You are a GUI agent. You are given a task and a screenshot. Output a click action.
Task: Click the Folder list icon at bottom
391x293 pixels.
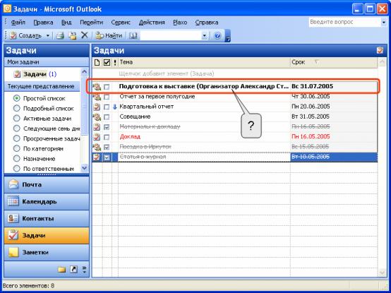coord(61,269)
